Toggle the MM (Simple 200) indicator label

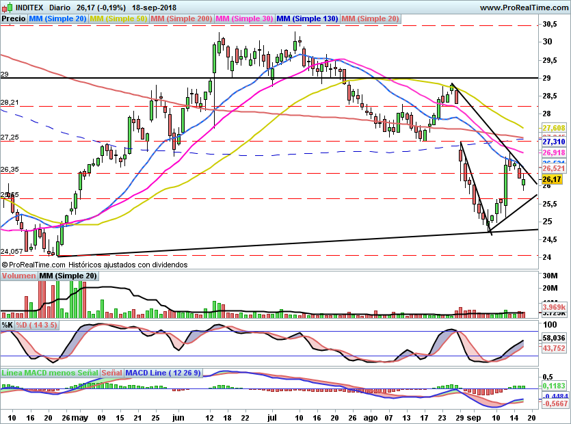coord(181,19)
